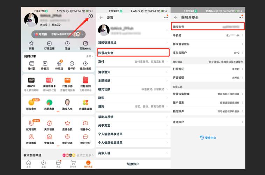Image resolution: width=265 pixels, height=175 pixels.
Task: Open 试用领取 trial icon
Action: 31,123
